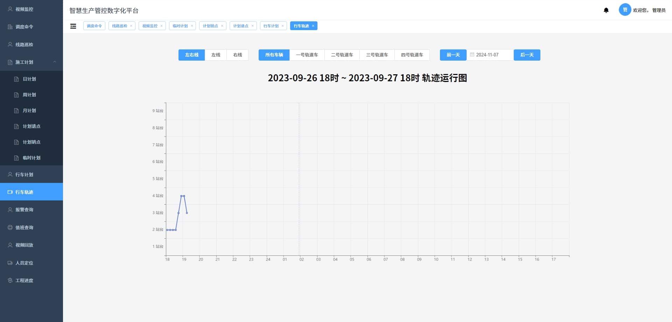Open 视频回放 in the sidebar
This screenshot has height=322, width=672.
click(31, 245)
